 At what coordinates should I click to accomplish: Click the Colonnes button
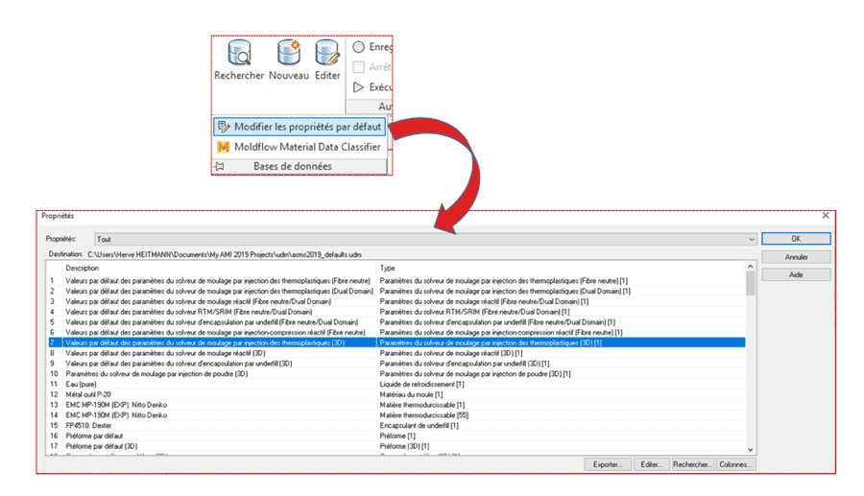point(735,464)
